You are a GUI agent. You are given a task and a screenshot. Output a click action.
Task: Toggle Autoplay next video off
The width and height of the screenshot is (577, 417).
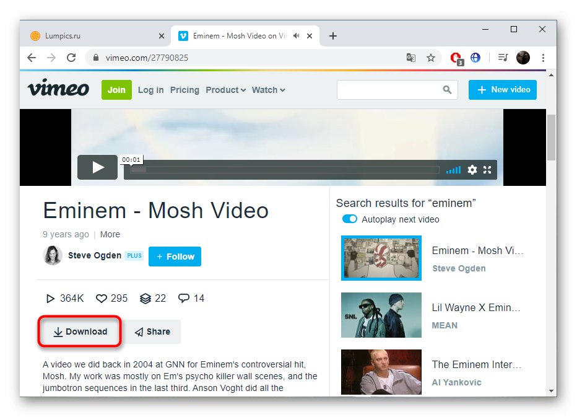pyautogui.click(x=350, y=219)
